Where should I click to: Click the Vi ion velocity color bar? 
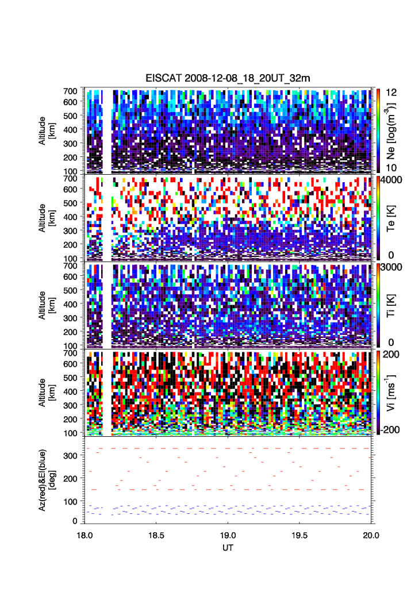click(377, 393)
